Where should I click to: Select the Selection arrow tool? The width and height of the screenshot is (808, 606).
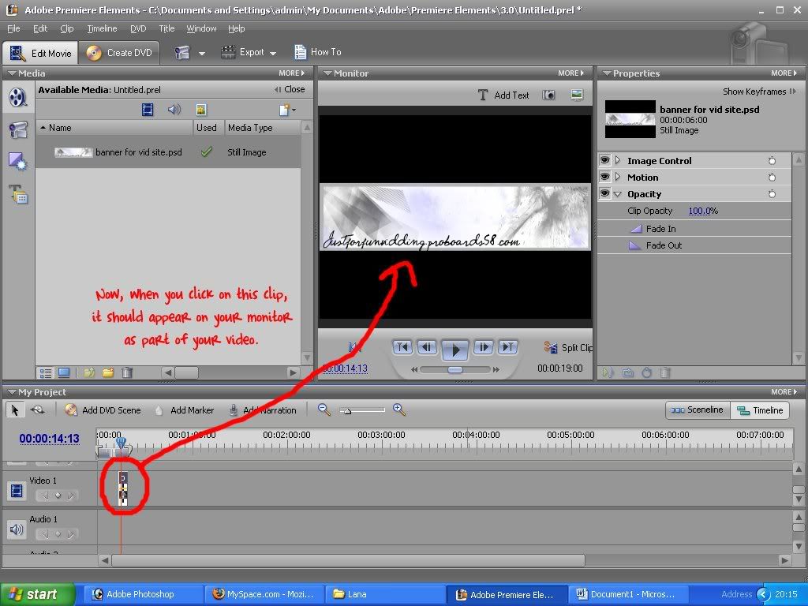pos(14,410)
